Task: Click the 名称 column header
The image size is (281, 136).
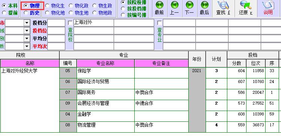Action: pyautogui.click(x=30, y=64)
